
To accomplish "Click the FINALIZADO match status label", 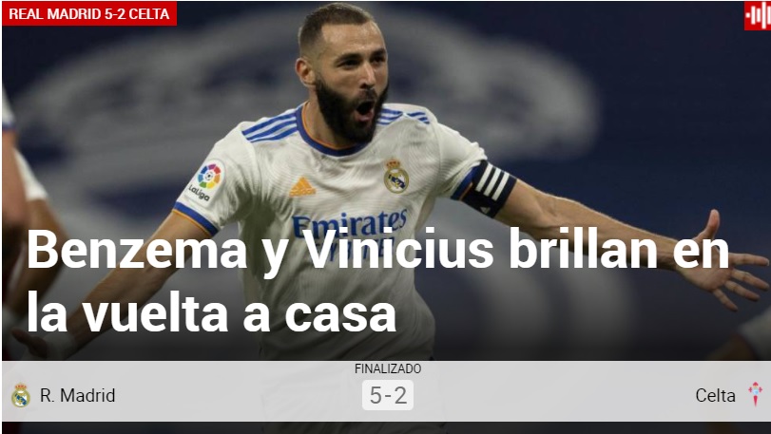I will (388, 368).
